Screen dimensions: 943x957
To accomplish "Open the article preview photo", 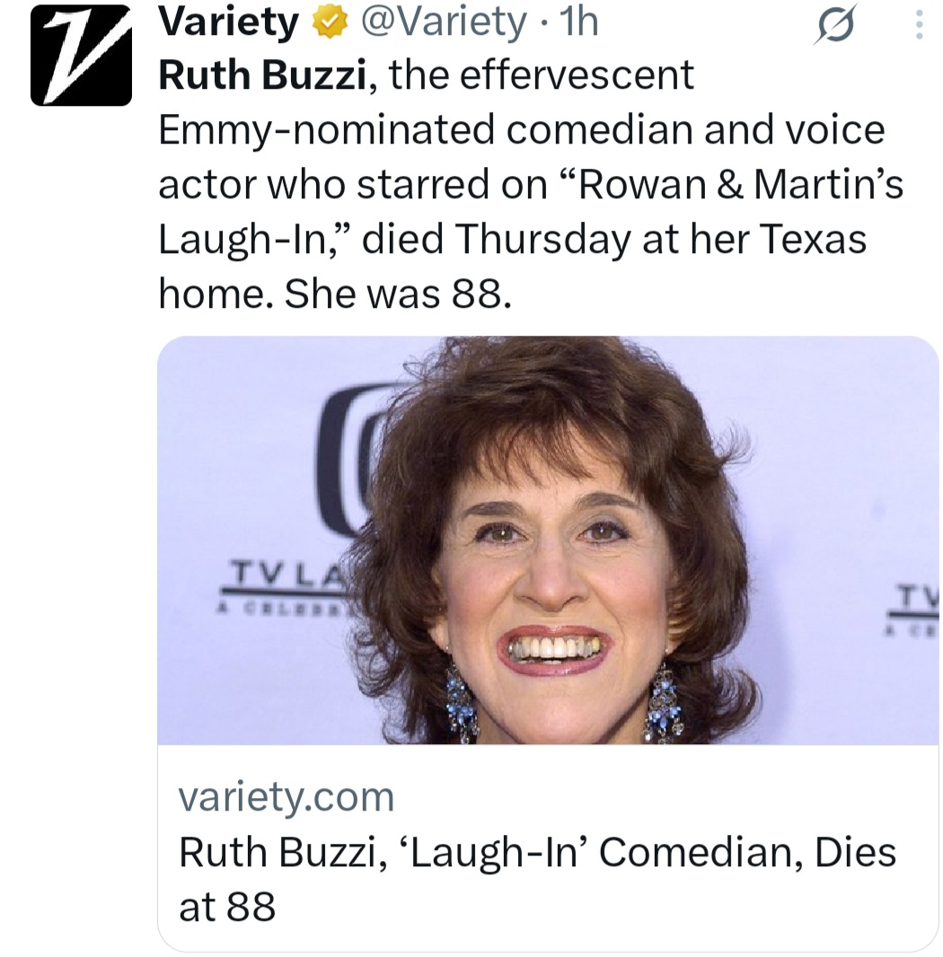I will (548, 539).
